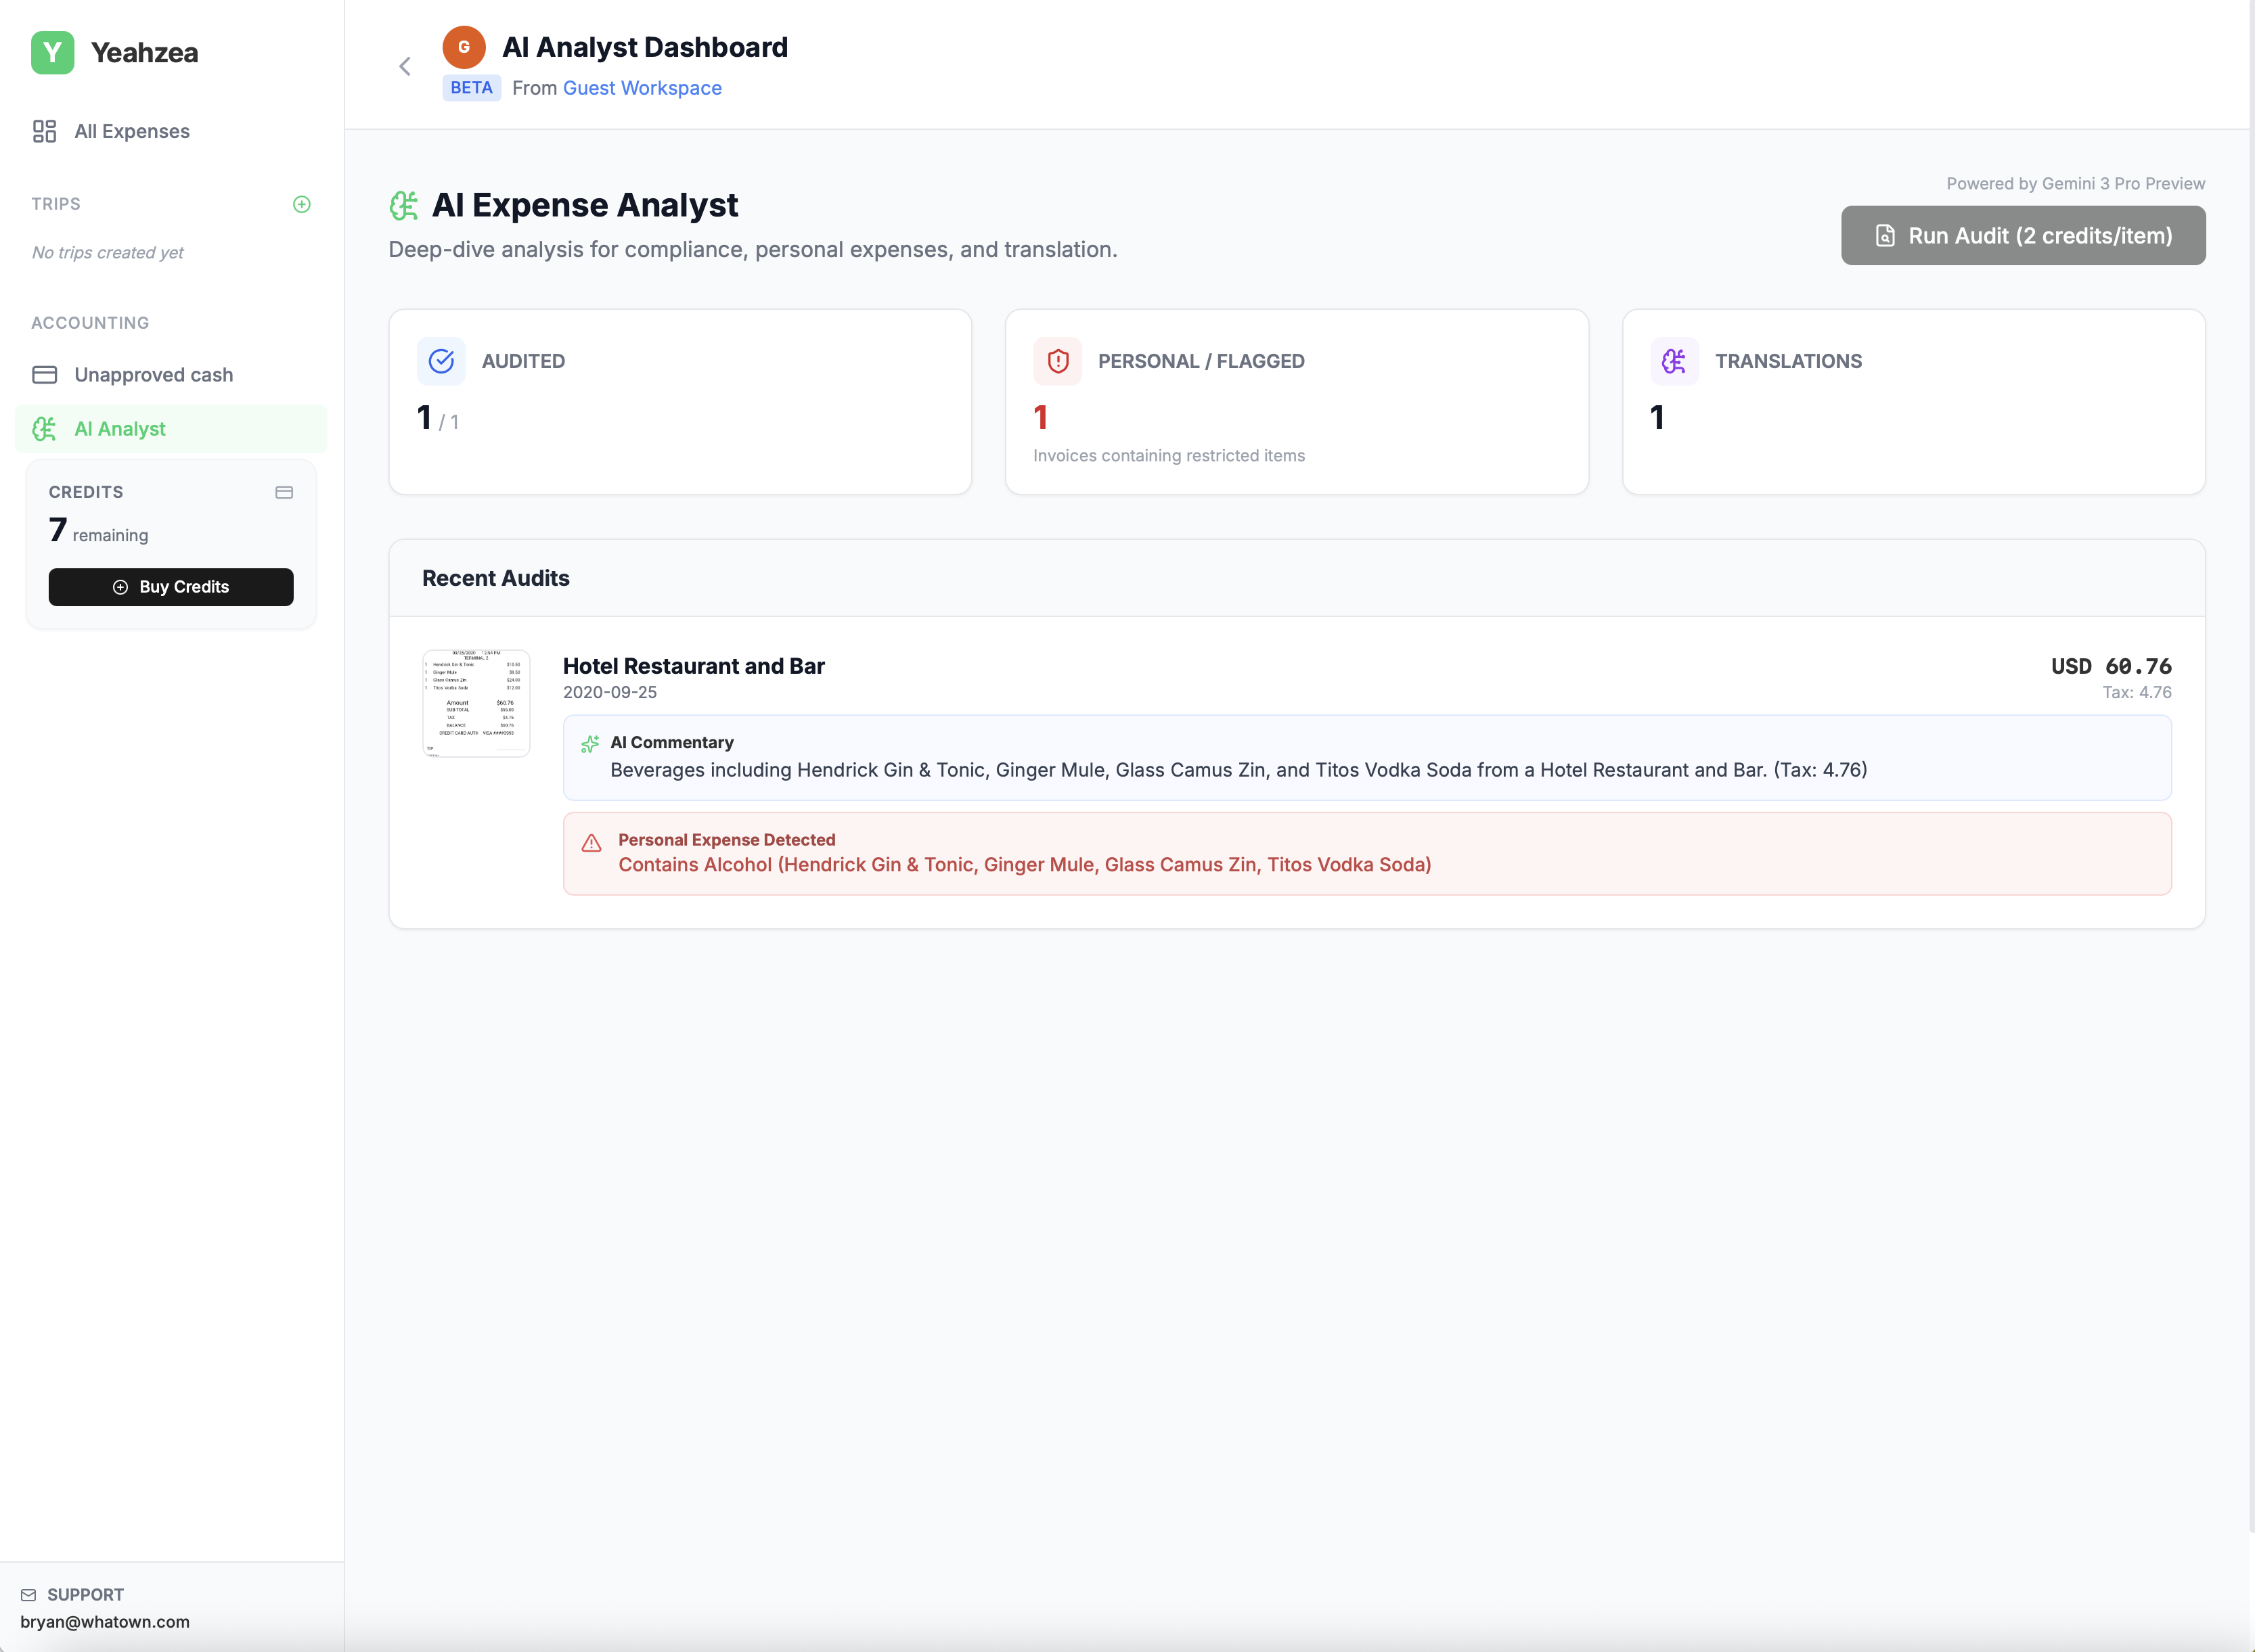The width and height of the screenshot is (2255, 1652).
Task: Open the AI Analyst section
Action: tap(120, 428)
